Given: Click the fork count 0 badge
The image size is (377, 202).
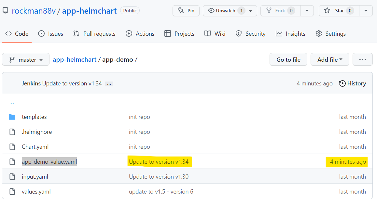Looking at the screenshot, I should tap(291, 11).
